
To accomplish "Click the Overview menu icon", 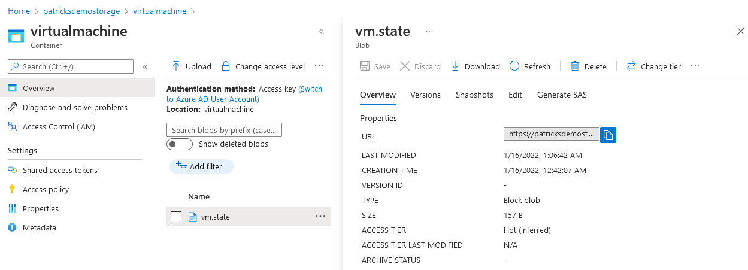I will click(x=12, y=88).
